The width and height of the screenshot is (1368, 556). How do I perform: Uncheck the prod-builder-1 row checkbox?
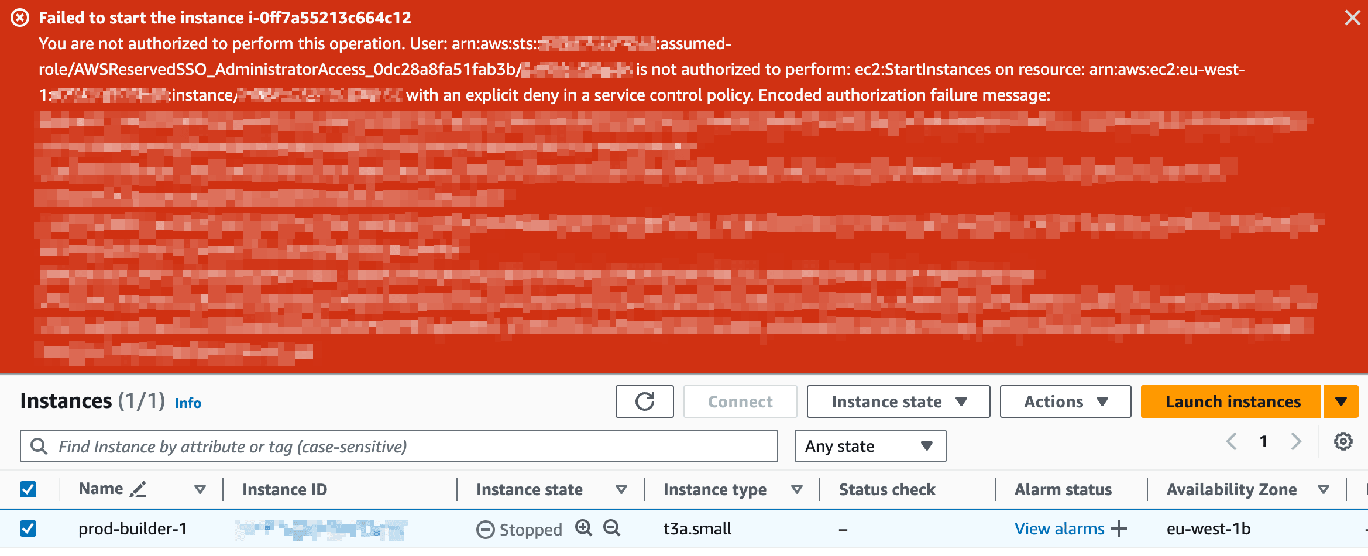pyautogui.click(x=28, y=528)
